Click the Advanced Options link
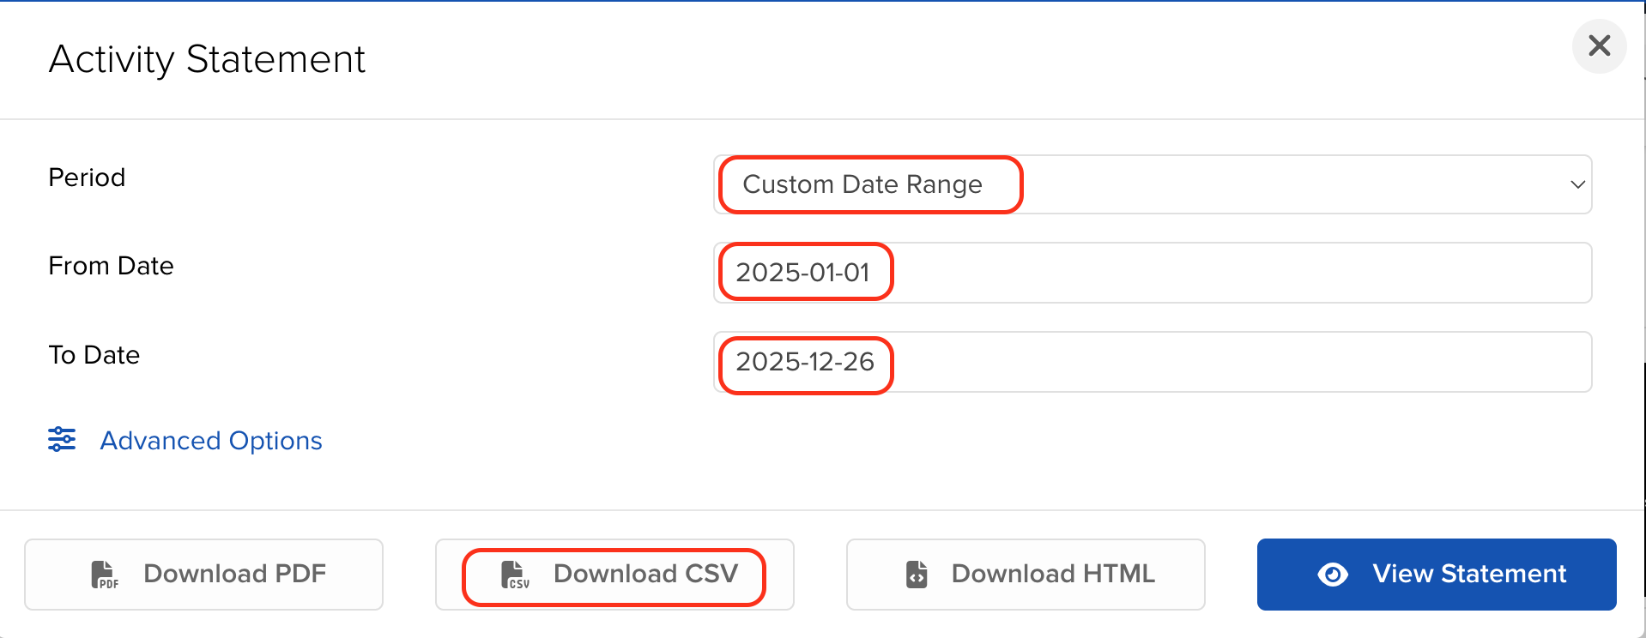Screen dimensions: 1646x638 point(211,440)
